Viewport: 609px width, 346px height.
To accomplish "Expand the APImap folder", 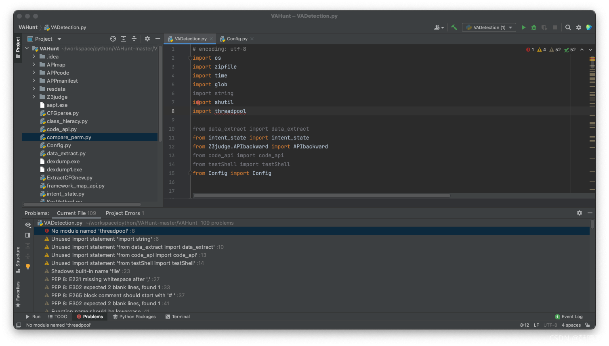I will coord(34,65).
